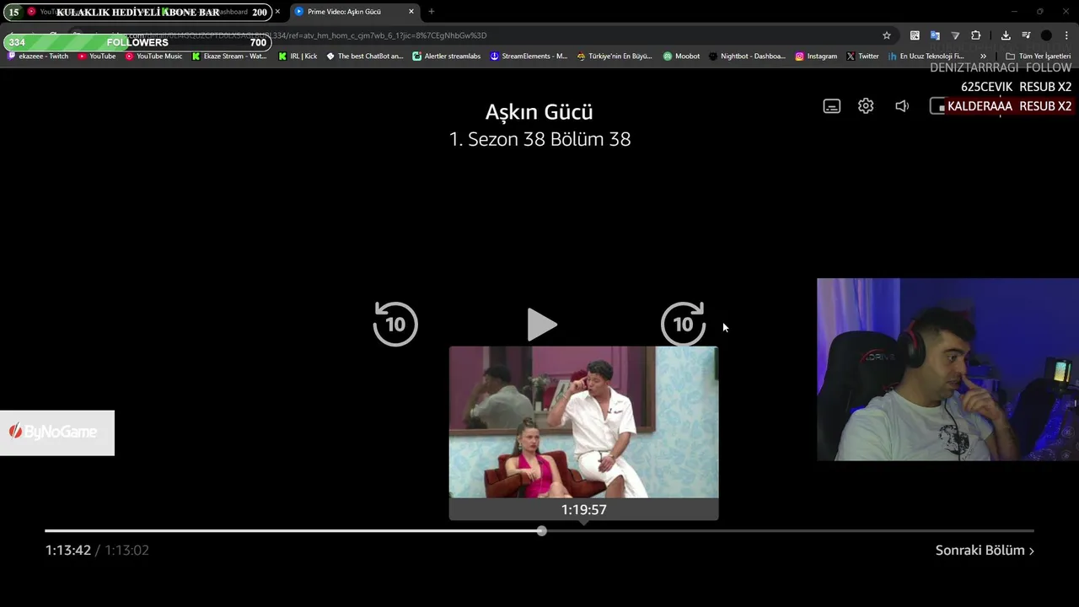Screen dimensions: 1079x607
Task: Open the Ekaze Stream bookmark
Action: [x=229, y=56]
